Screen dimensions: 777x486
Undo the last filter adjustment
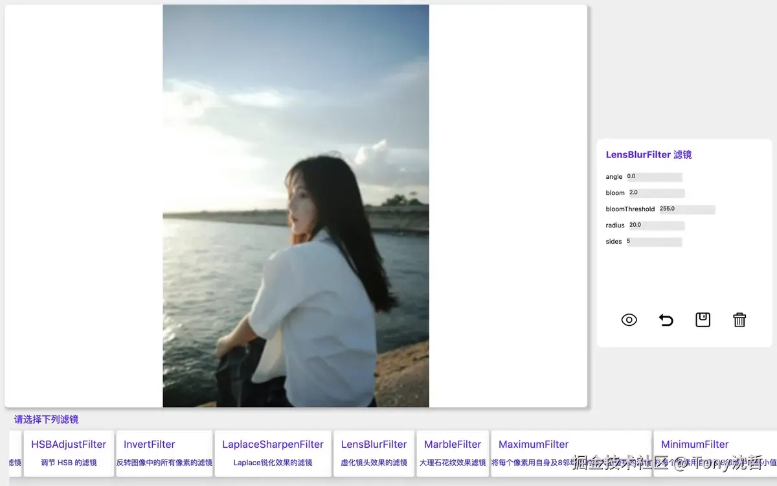click(x=666, y=319)
